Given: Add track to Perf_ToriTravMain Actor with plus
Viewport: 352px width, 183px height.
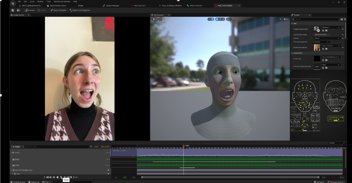Looking at the screenshot, I should [108, 170].
